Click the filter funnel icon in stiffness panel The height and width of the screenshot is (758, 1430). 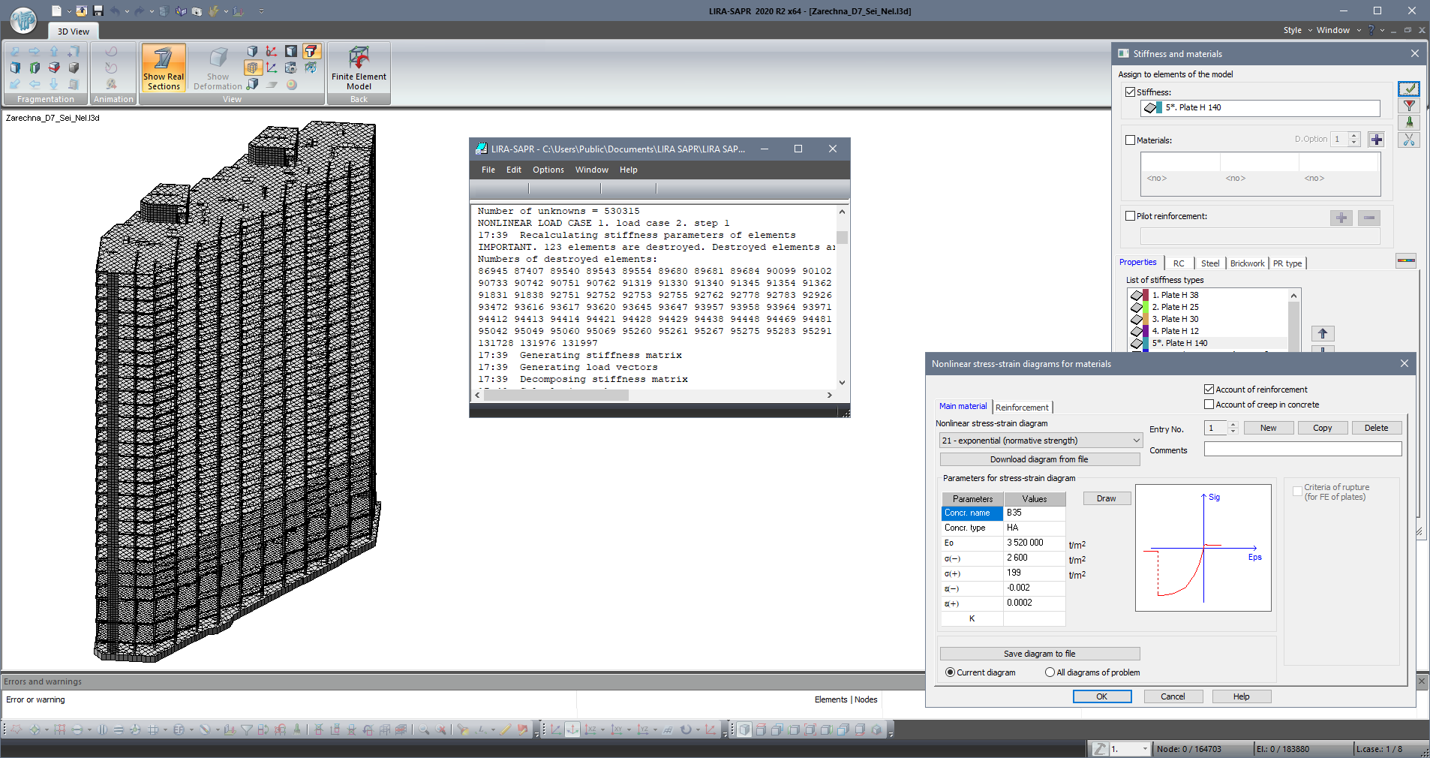1409,106
